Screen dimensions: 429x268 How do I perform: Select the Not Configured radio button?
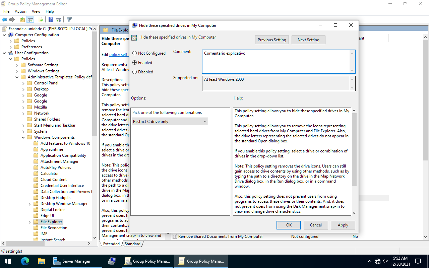point(134,53)
